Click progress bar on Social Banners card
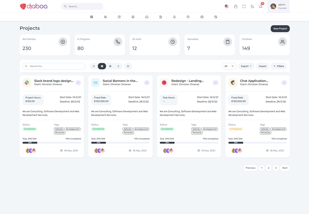The height and width of the screenshot is (214, 309). [120, 143]
